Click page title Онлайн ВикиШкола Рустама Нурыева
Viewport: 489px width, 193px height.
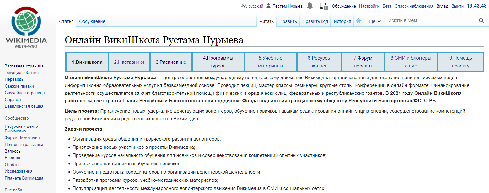click(x=154, y=40)
